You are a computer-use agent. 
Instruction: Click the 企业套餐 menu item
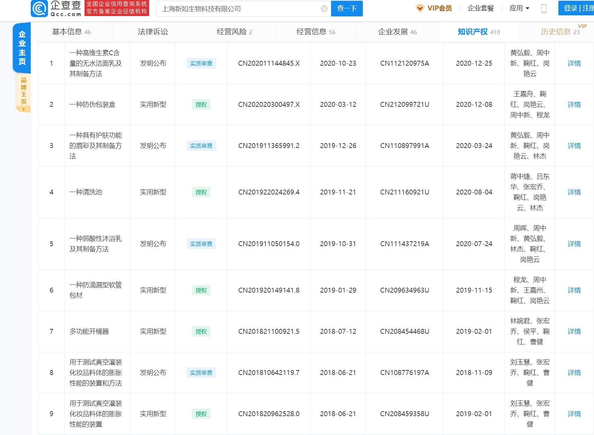pyautogui.click(x=481, y=8)
